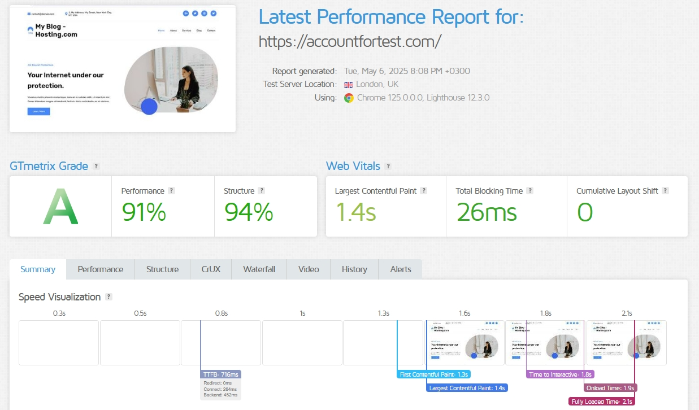This screenshot has height=410, width=699.
Task: Click the London, UK server location text
Action: (378, 84)
